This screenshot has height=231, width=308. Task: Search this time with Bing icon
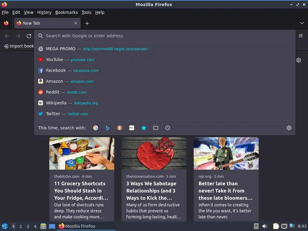point(108,128)
